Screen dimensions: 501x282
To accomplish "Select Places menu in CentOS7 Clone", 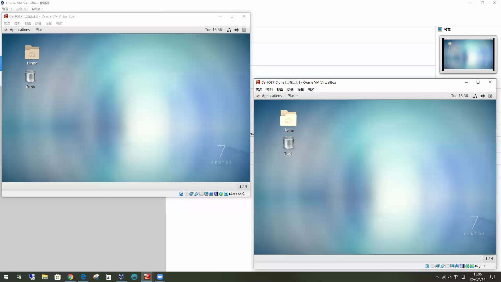I will (293, 96).
